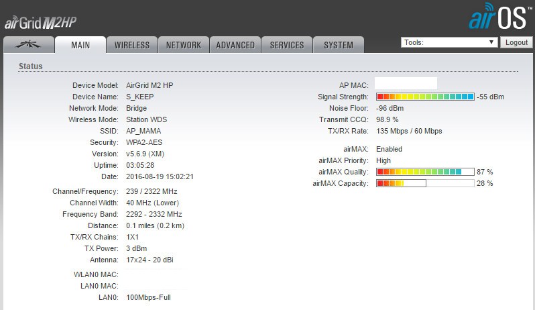Viewport: 535px width, 310px height.
Task: Expand the Tools dropdown
Action: (449, 42)
